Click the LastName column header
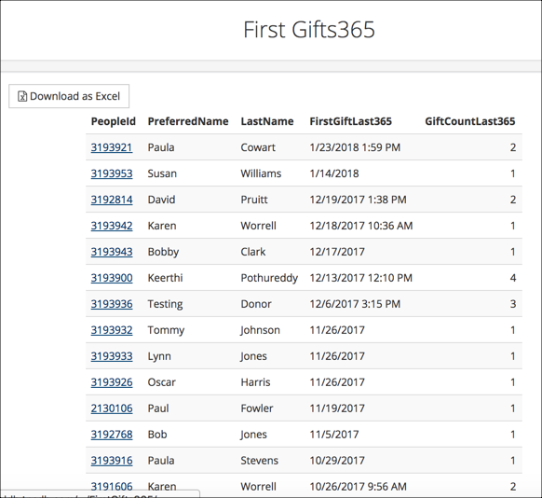The height and width of the screenshot is (498, 542). (x=267, y=121)
